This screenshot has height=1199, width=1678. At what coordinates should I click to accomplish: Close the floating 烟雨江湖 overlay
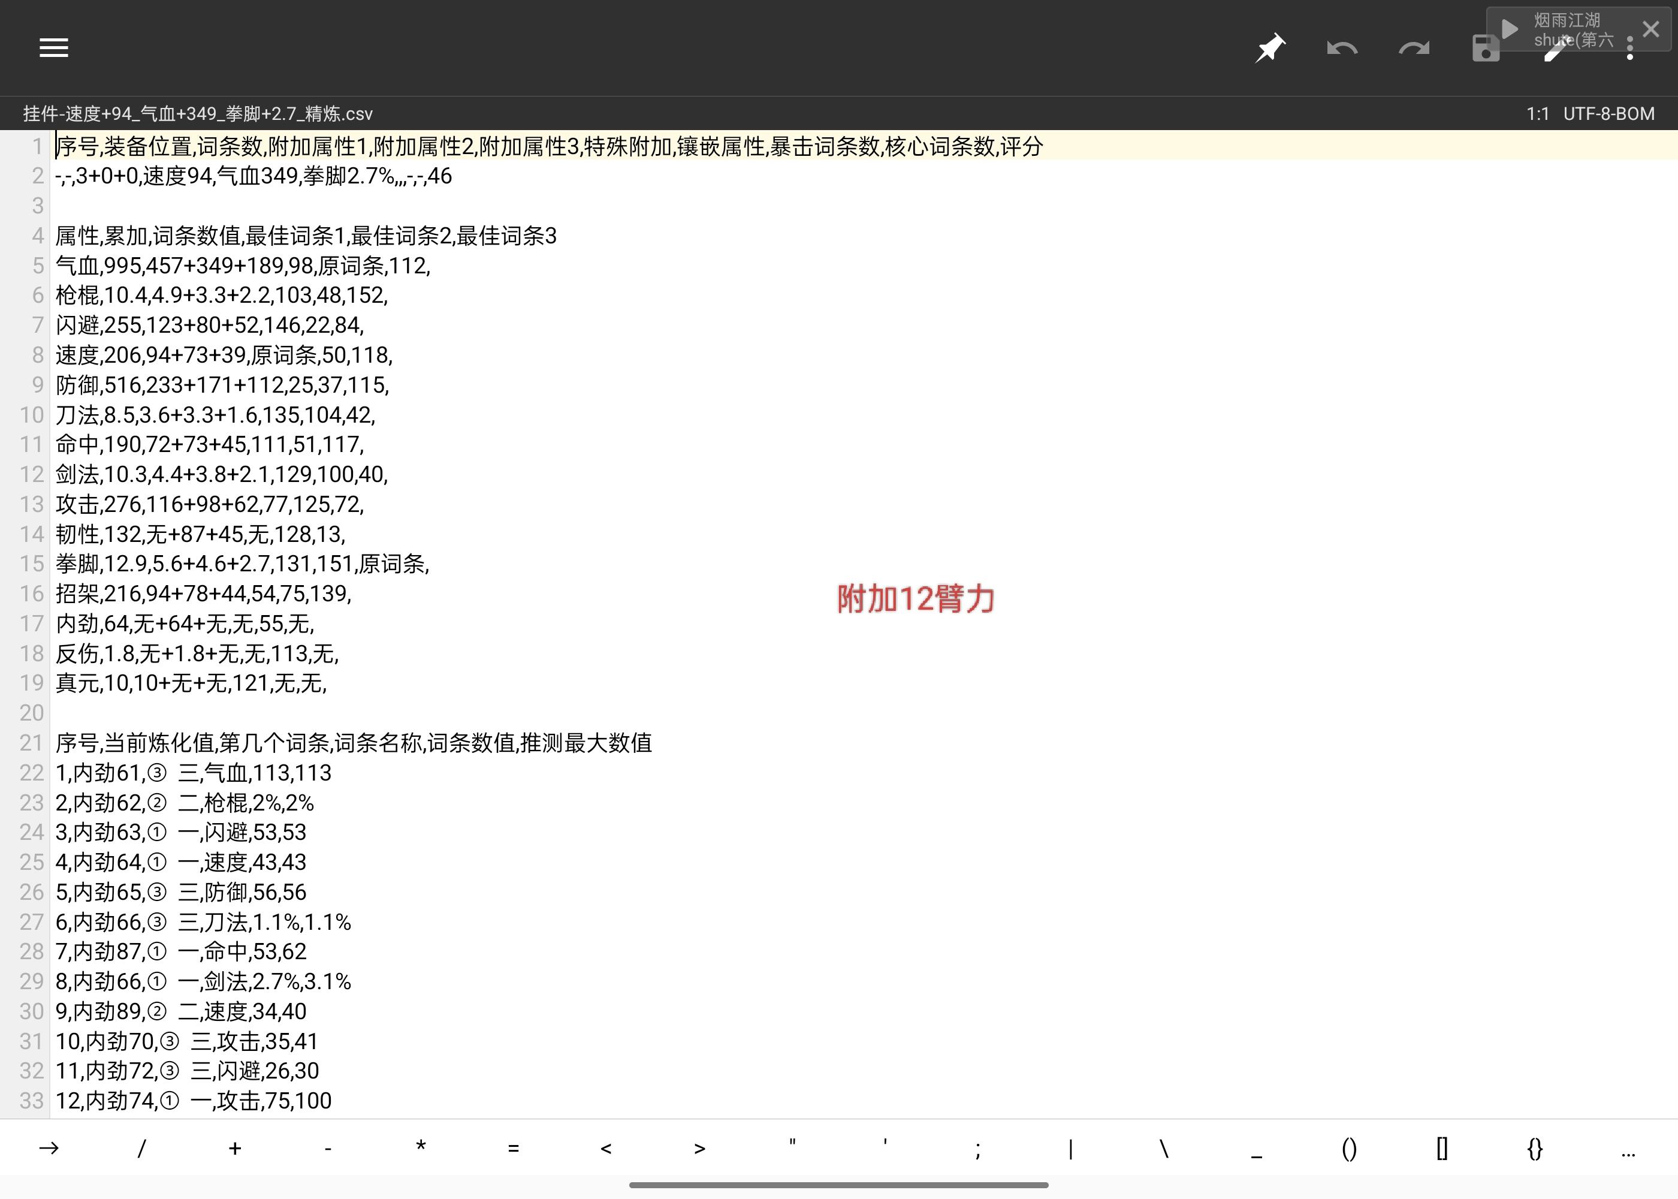(x=1652, y=29)
